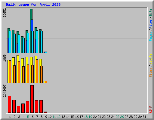Click the green day 26 axis label
The image size is (154, 120).
pos(122,117)
